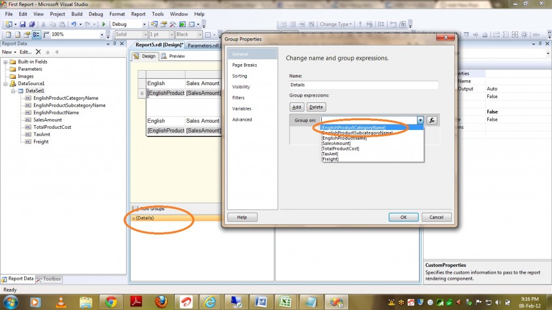Click the Name field containing Details
The width and height of the screenshot is (552, 310).
(x=364, y=85)
